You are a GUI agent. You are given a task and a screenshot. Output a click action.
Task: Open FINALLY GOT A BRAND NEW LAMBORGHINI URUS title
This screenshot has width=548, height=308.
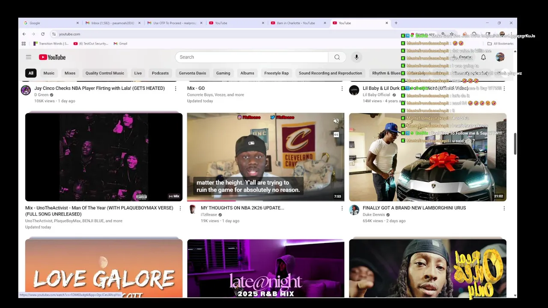pyautogui.click(x=414, y=208)
